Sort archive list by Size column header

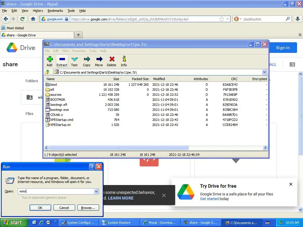pyautogui.click(x=106, y=79)
